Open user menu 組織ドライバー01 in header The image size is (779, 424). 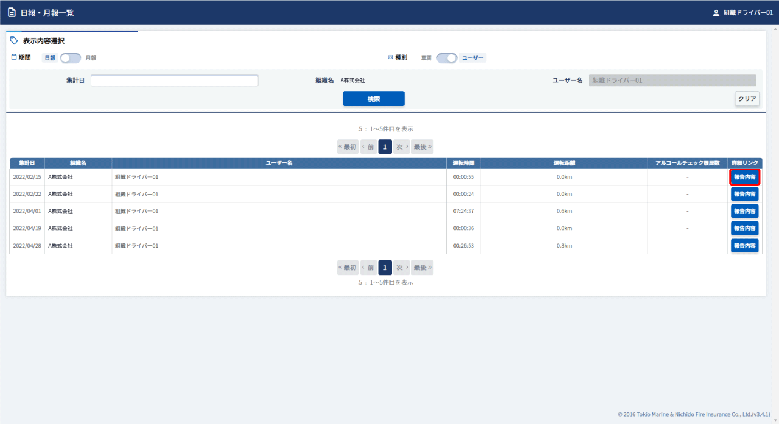[747, 13]
